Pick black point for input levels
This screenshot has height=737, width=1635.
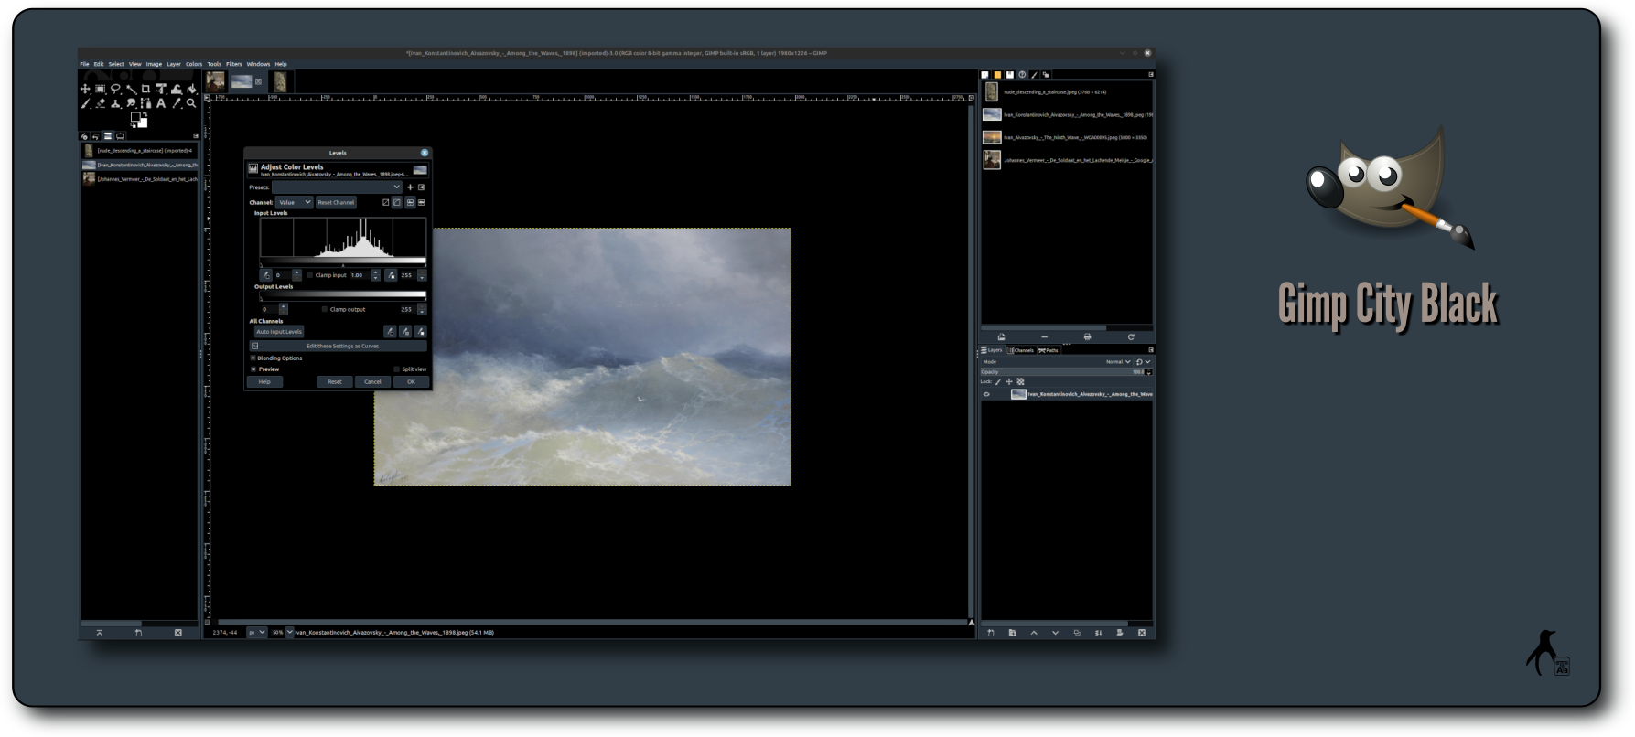pos(266,275)
